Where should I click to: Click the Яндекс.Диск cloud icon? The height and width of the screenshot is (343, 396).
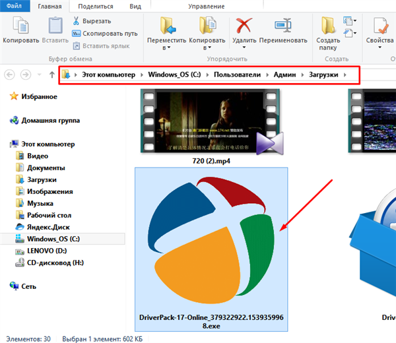click(20, 227)
